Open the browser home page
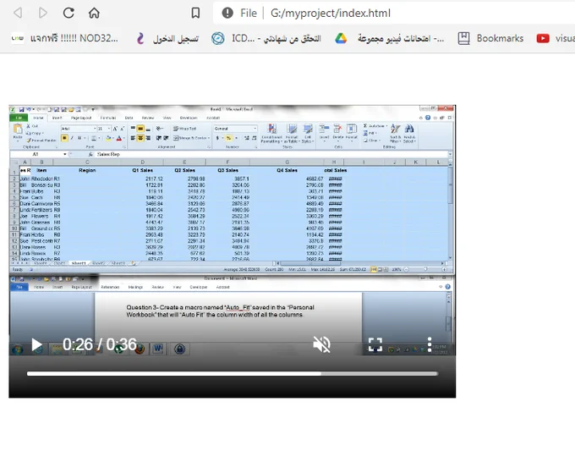This screenshot has width=575, height=462. pos(94,14)
